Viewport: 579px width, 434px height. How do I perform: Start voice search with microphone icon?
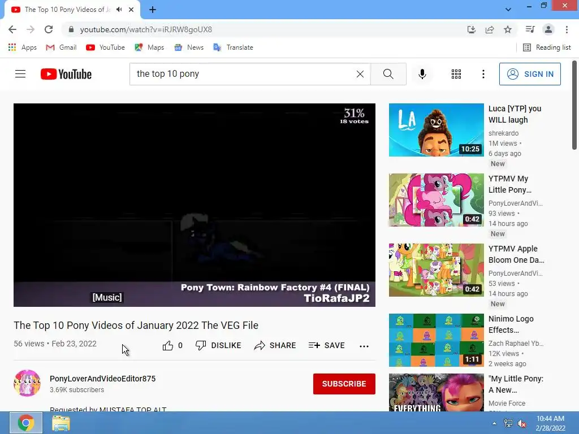(x=422, y=74)
